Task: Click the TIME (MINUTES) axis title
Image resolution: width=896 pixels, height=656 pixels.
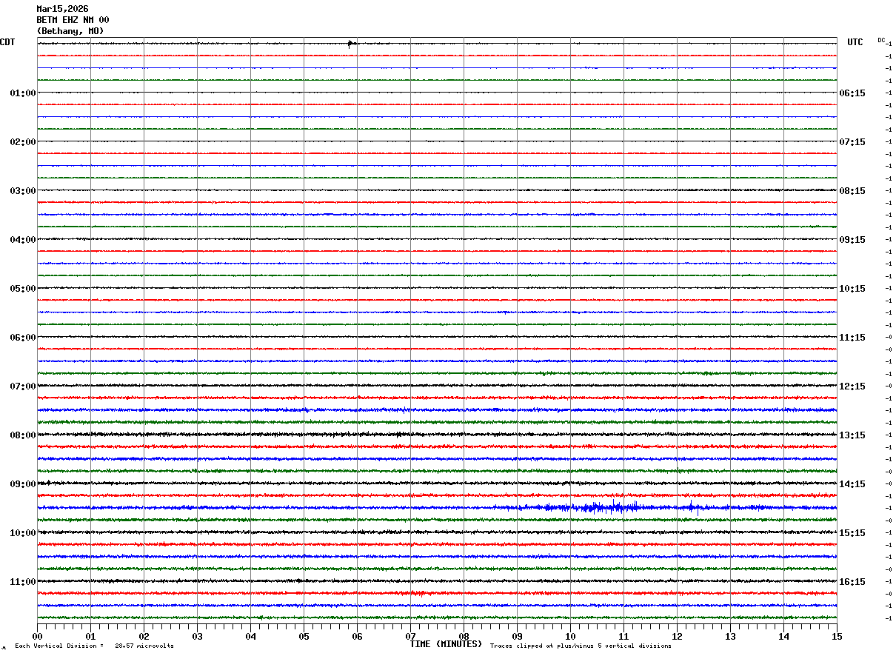Action: tap(446, 644)
